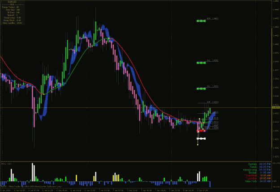Click the Tokyo session clock label
This screenshot has width=280, height=192.
(x=253, y=167)
